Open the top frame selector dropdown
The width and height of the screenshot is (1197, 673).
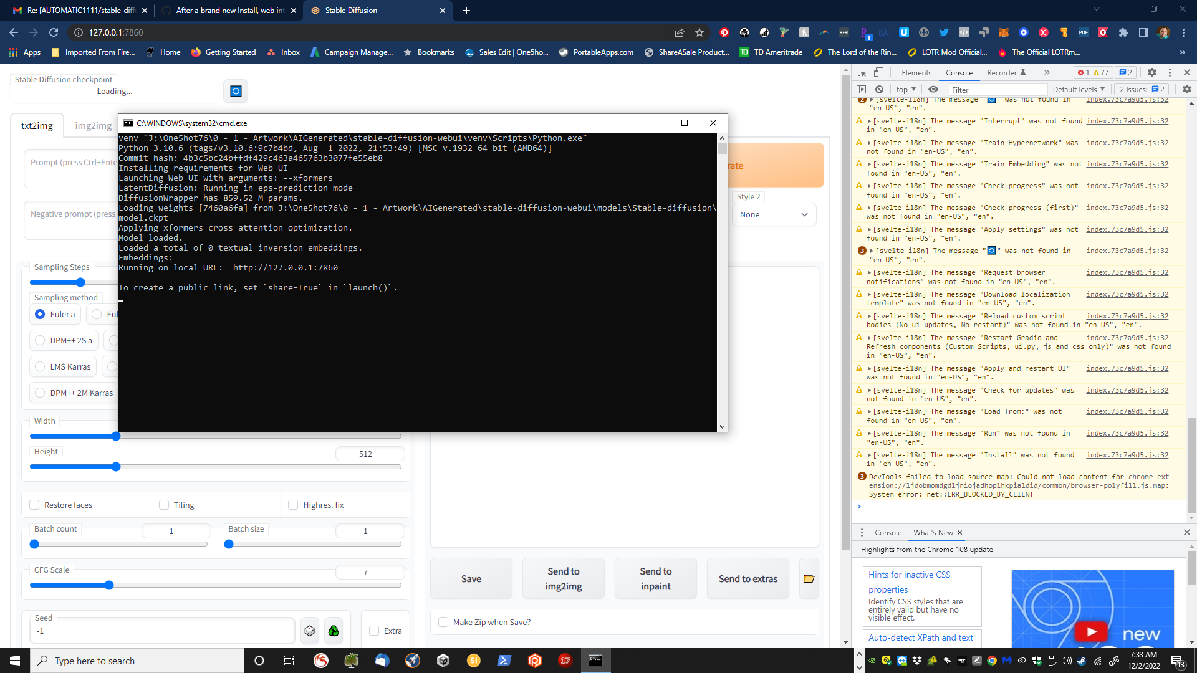[x=905, y=89]
